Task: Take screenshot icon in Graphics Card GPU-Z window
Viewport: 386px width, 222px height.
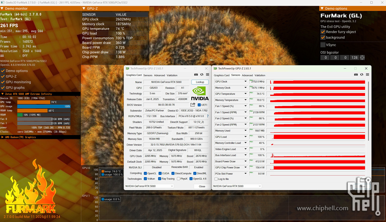Action: (x=196, y=74)
